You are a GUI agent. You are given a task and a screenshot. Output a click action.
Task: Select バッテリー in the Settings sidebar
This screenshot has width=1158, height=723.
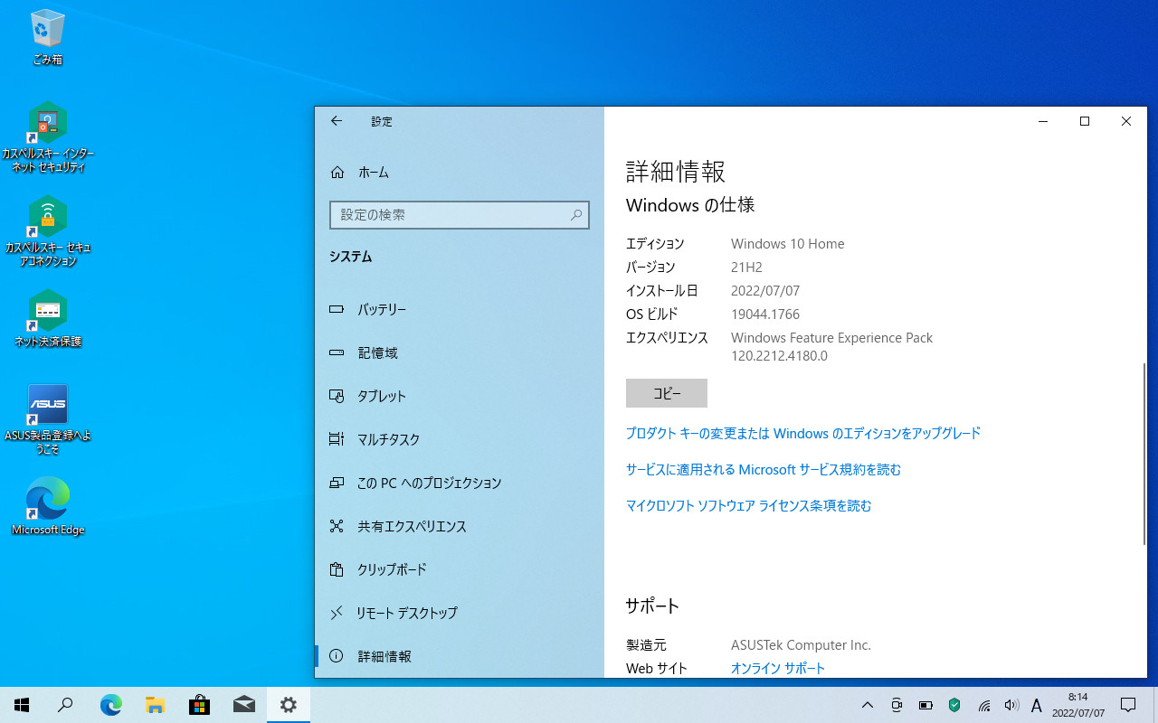coord(460,309)
